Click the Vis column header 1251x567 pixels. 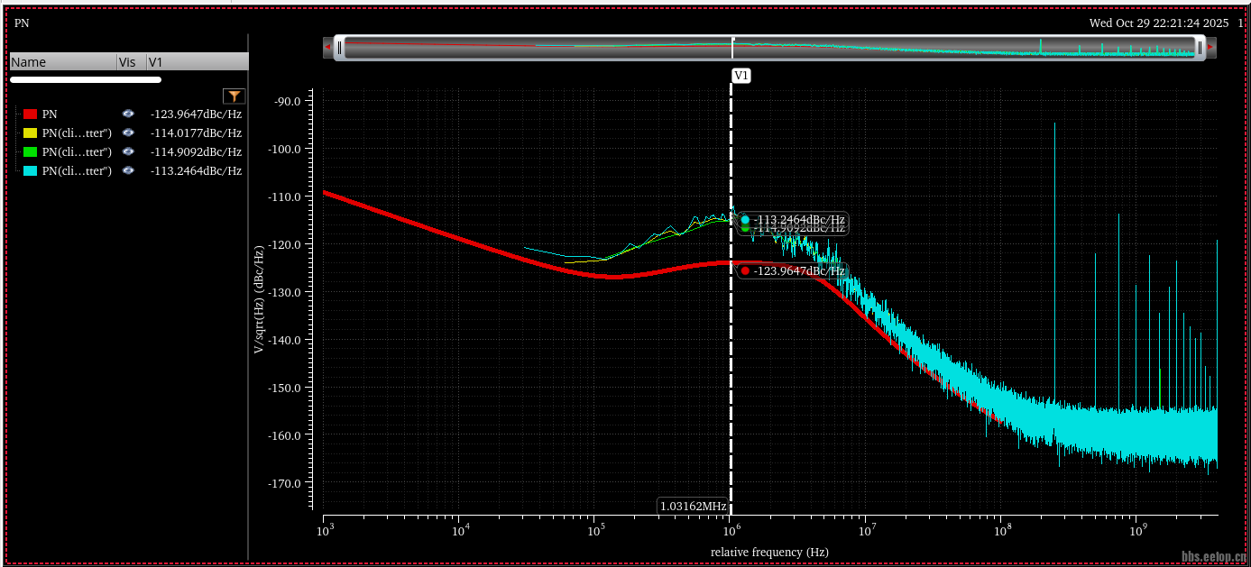point(127,62)
